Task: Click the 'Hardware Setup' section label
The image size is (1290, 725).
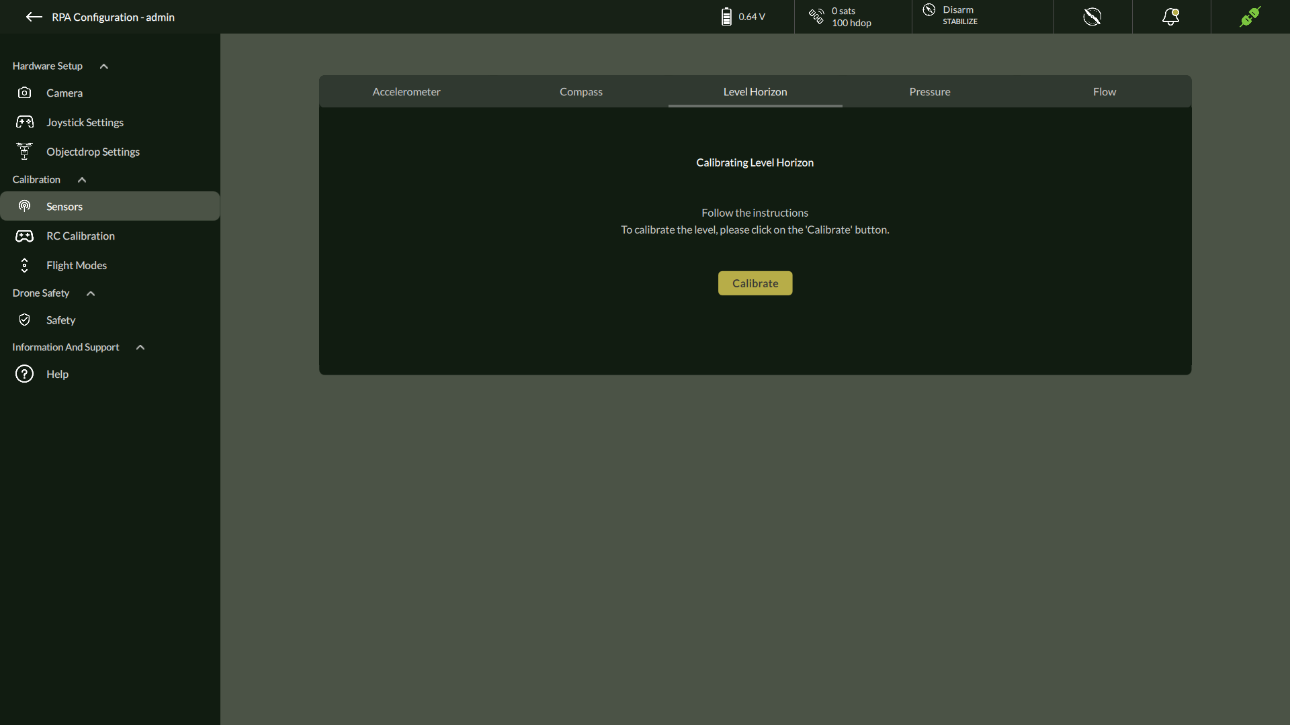Action: point(47,66)
